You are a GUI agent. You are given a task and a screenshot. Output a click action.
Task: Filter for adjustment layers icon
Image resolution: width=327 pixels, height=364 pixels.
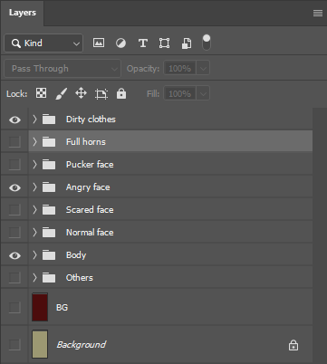[120, 43]
